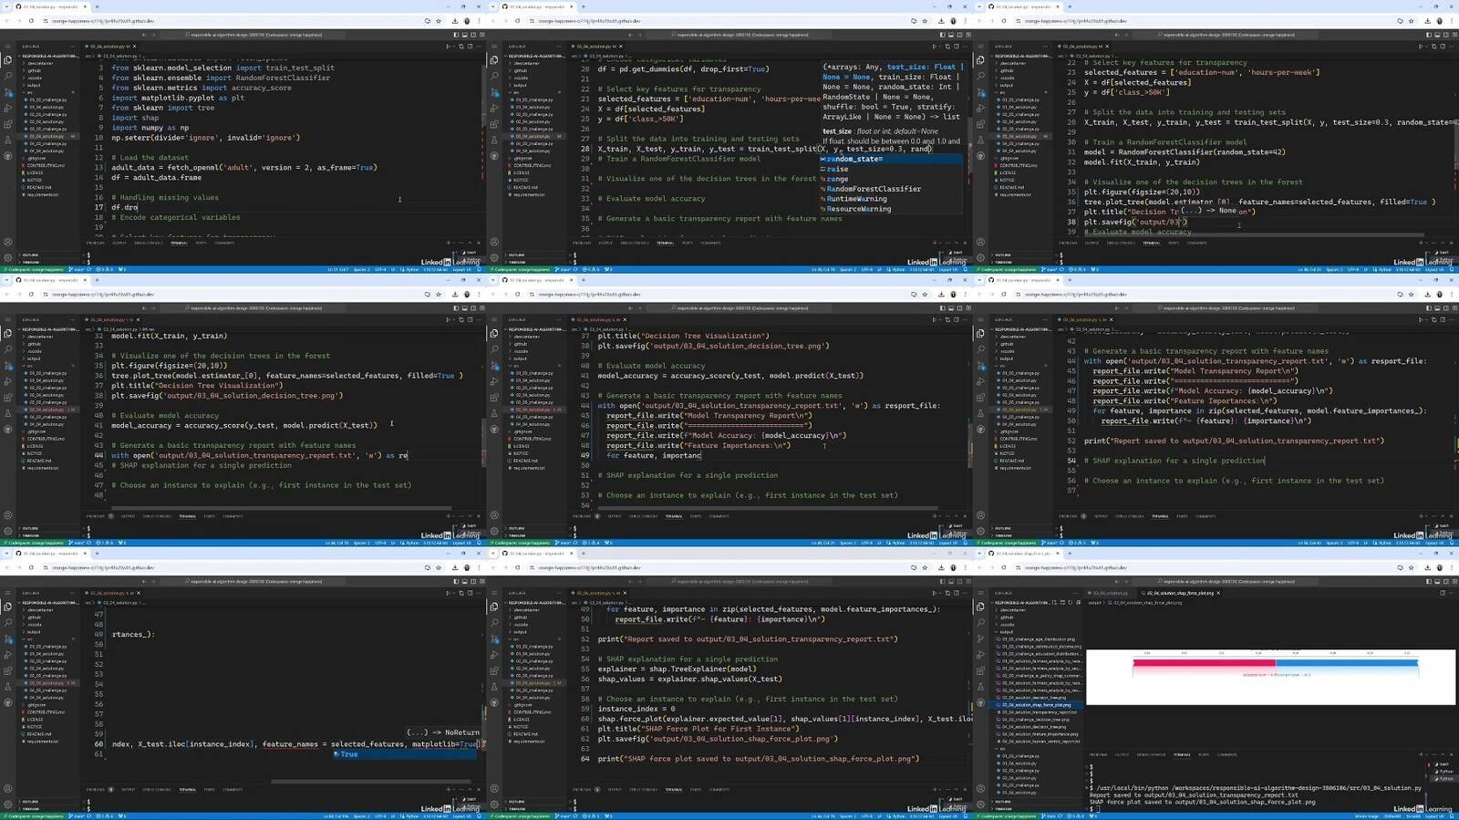Choose the 'random_state=' autocomplete suggestion
1459x820 pixels.
(x=890, y=159)
